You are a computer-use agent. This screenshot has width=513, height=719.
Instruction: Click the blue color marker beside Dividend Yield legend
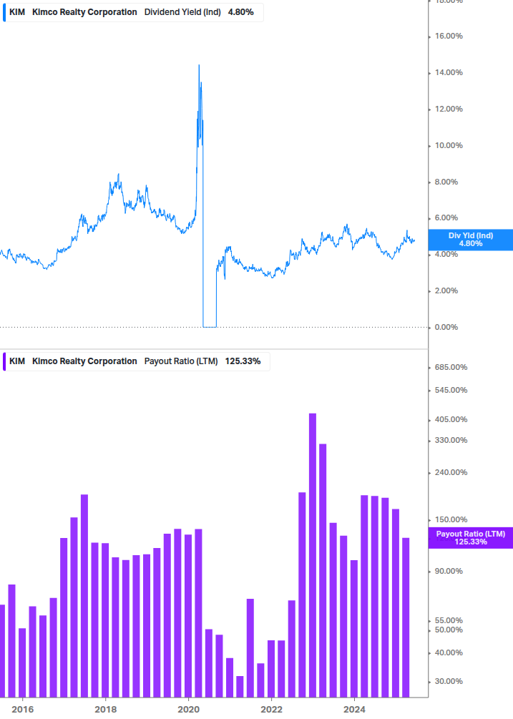coord(4,12)
